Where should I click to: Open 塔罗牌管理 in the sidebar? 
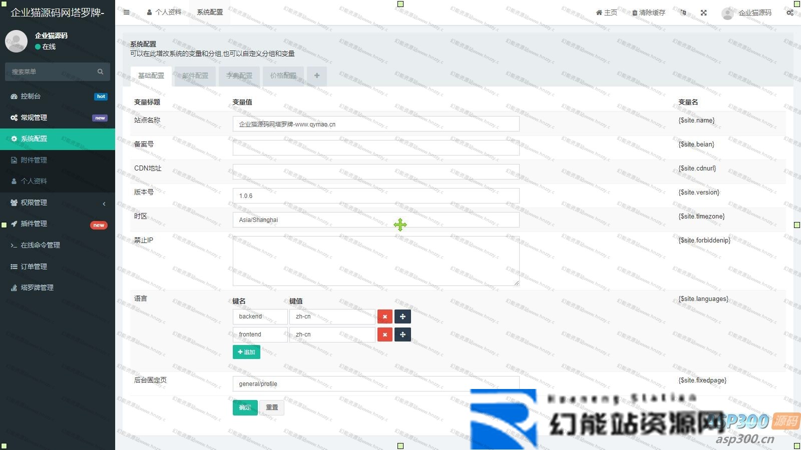click(37, 287)
